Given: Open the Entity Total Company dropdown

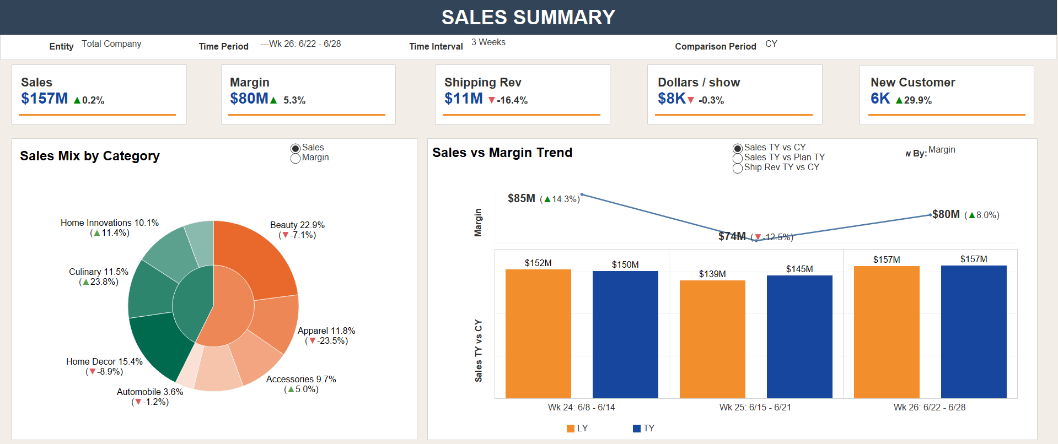Looking at the screenshot, I should 111,44.
